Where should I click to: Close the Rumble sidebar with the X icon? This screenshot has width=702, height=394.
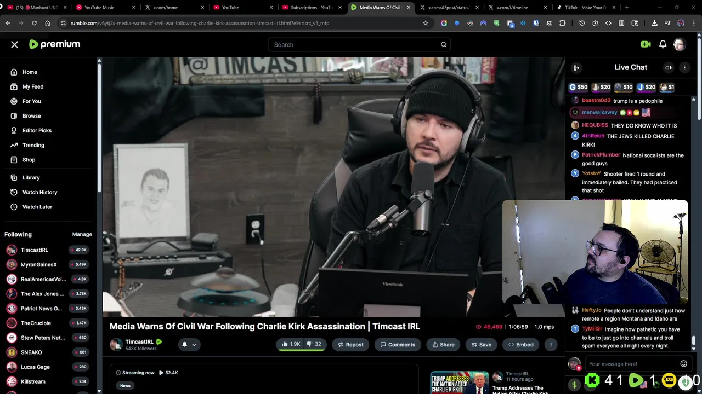tap(15, 44)
